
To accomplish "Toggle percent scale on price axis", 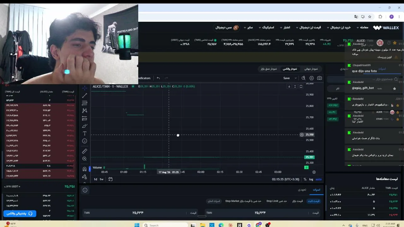I will coord(305,179).
